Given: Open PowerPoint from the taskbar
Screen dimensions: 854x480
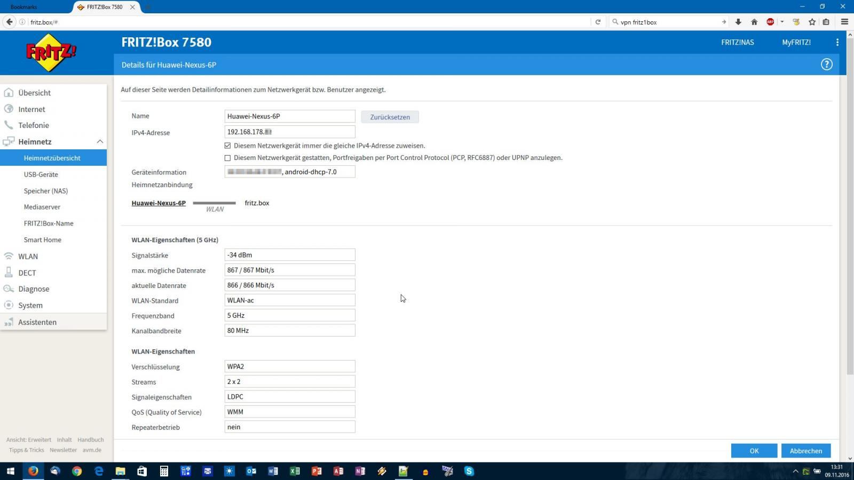Looking at the screenshot, I should [x=317, y=471].
